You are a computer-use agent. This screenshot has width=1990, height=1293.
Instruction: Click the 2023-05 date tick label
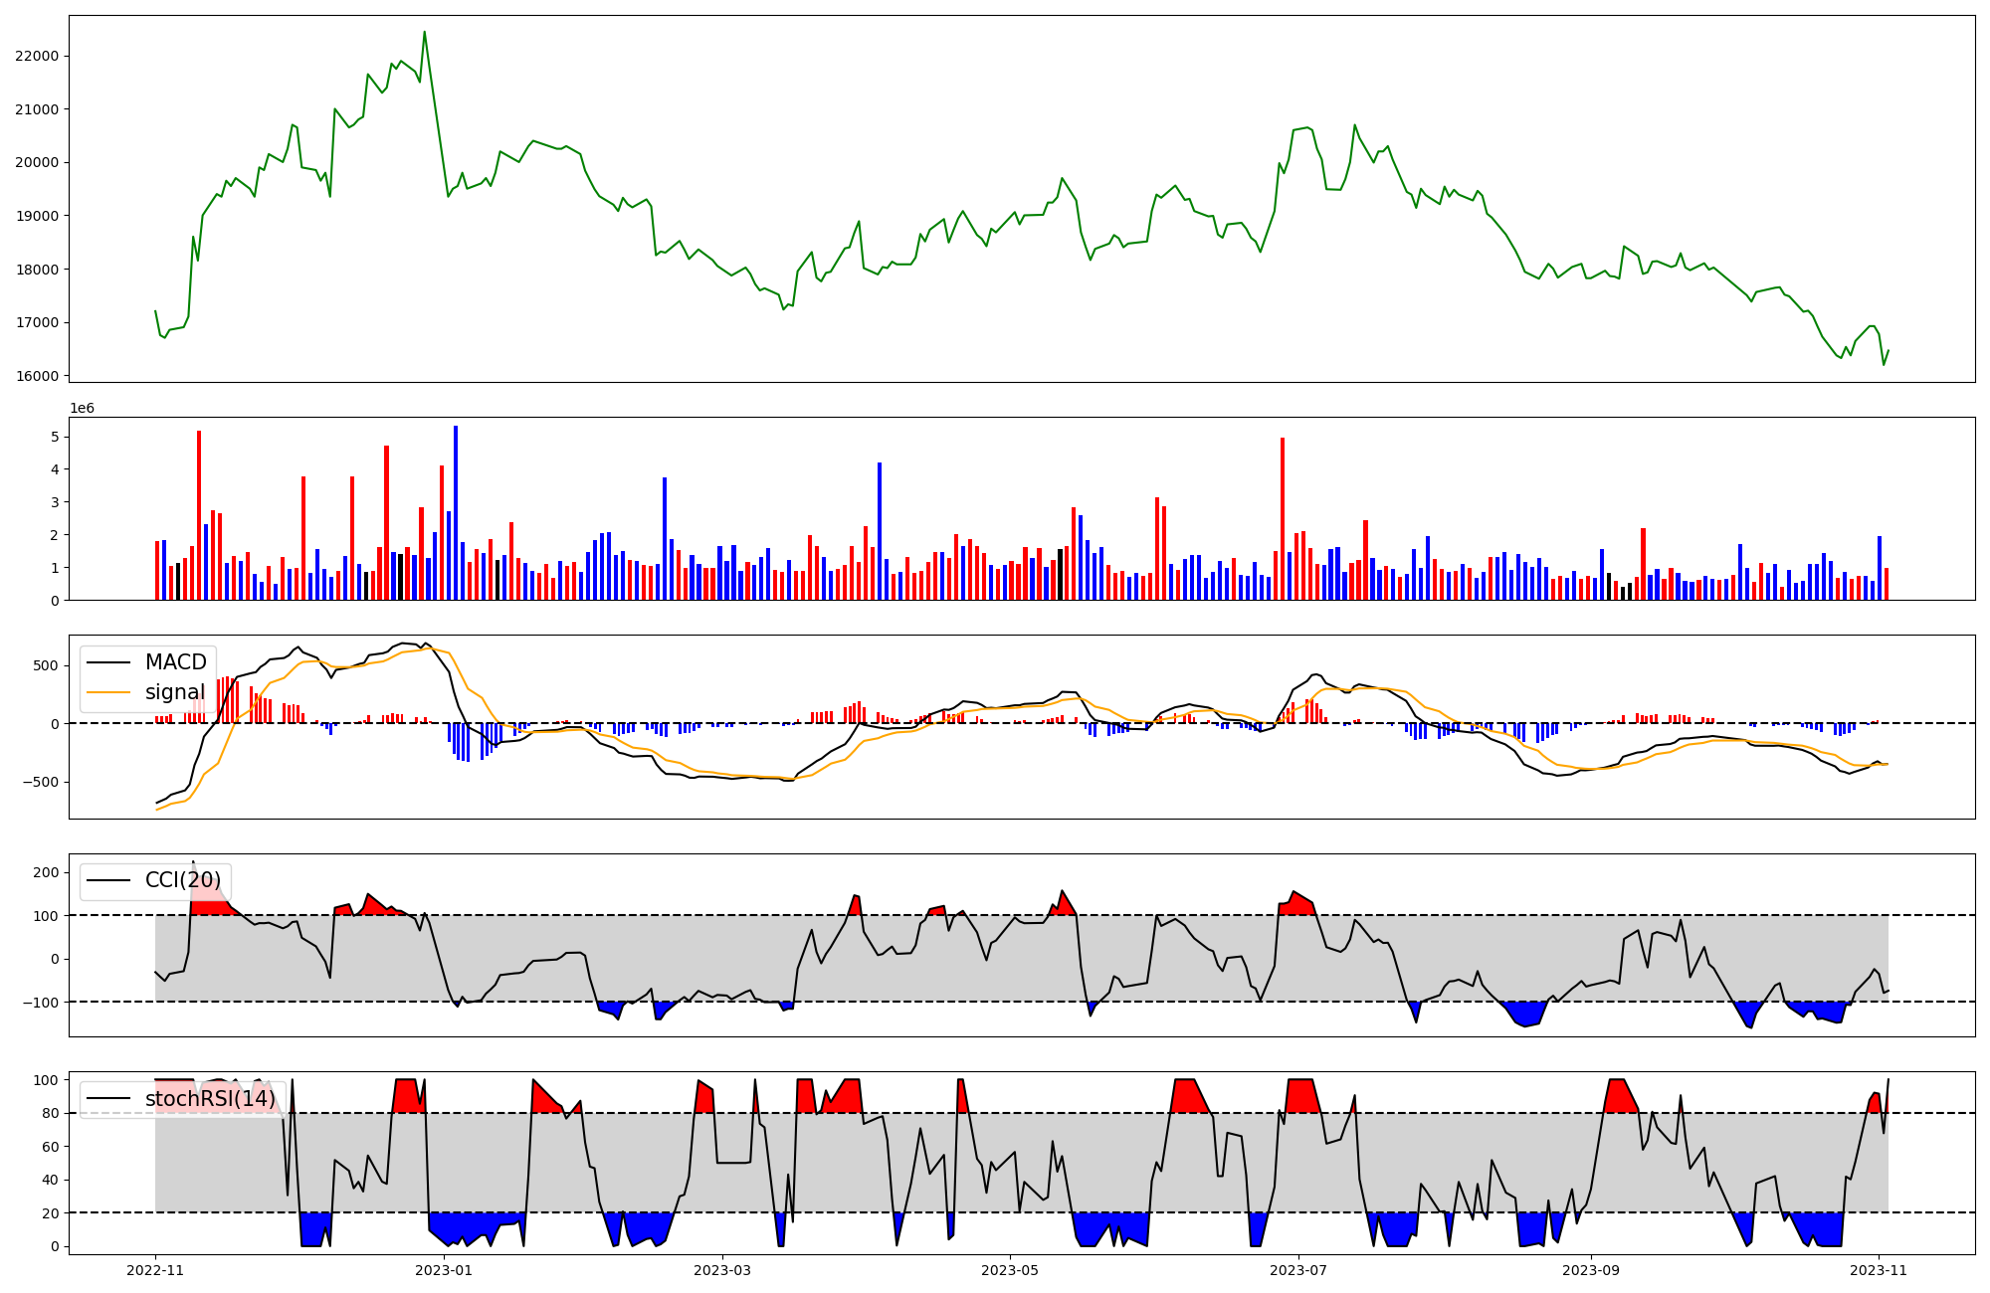1010,1270
